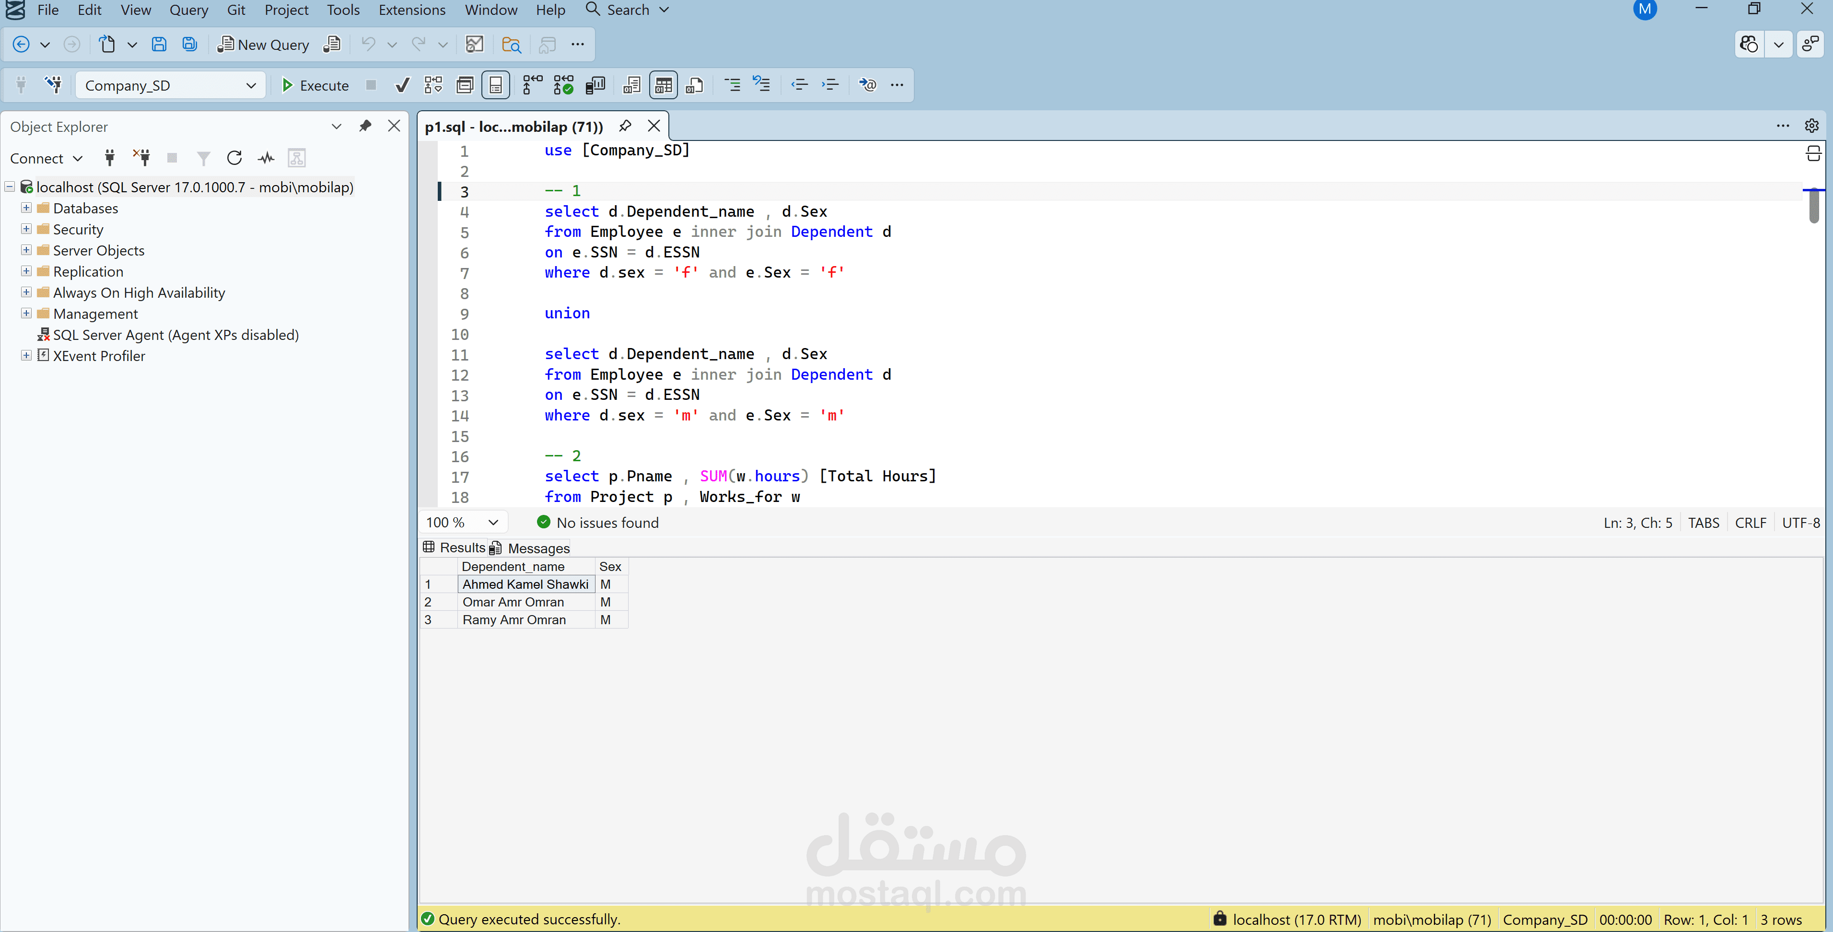
Task: Click the Find in Files icon
Action: (511, 45)
